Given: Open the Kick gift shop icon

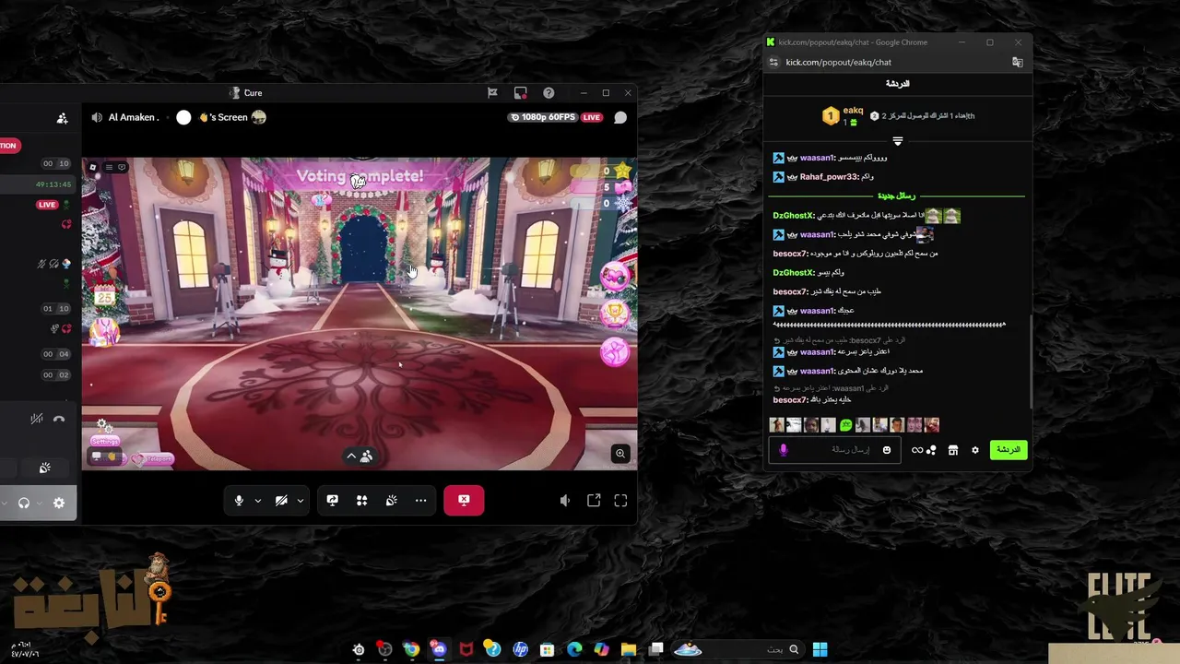Looking at the screenshot, I should point(953,450).
